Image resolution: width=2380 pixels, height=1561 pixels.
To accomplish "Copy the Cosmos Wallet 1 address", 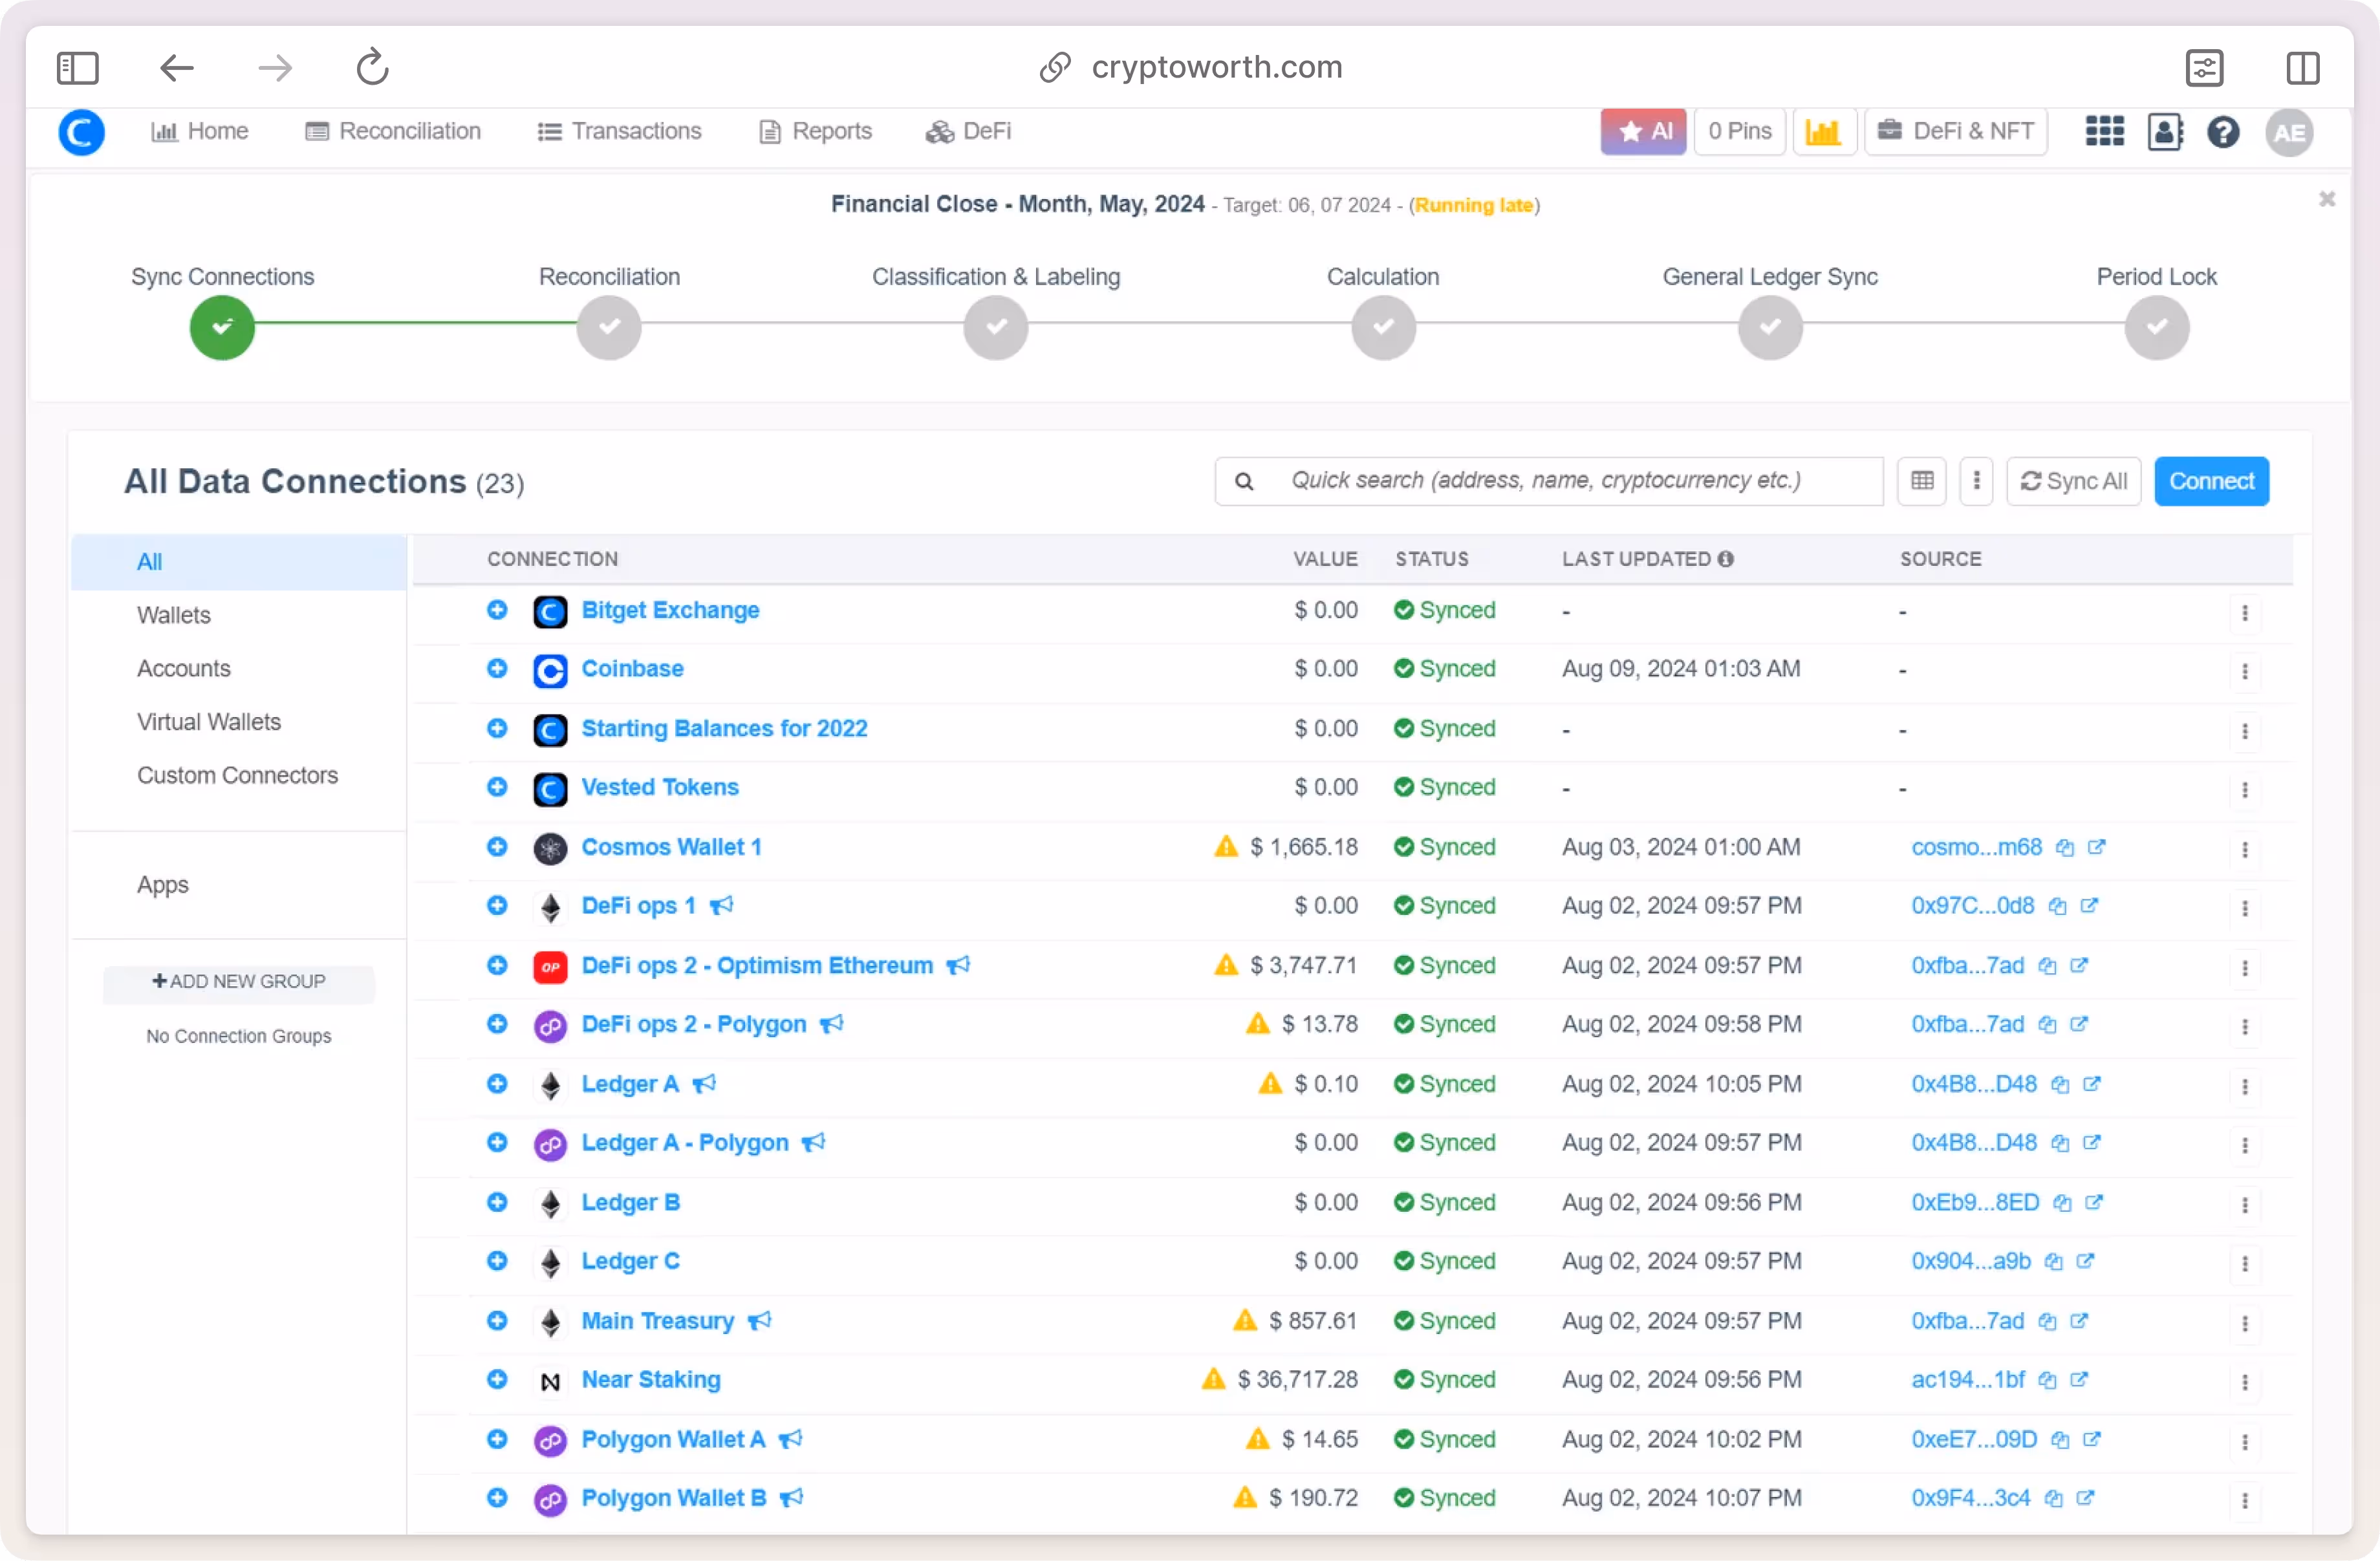I will (x=2064, y=848).
